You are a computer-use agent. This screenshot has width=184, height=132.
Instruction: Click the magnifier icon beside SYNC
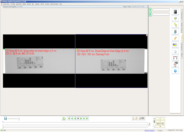133,118
